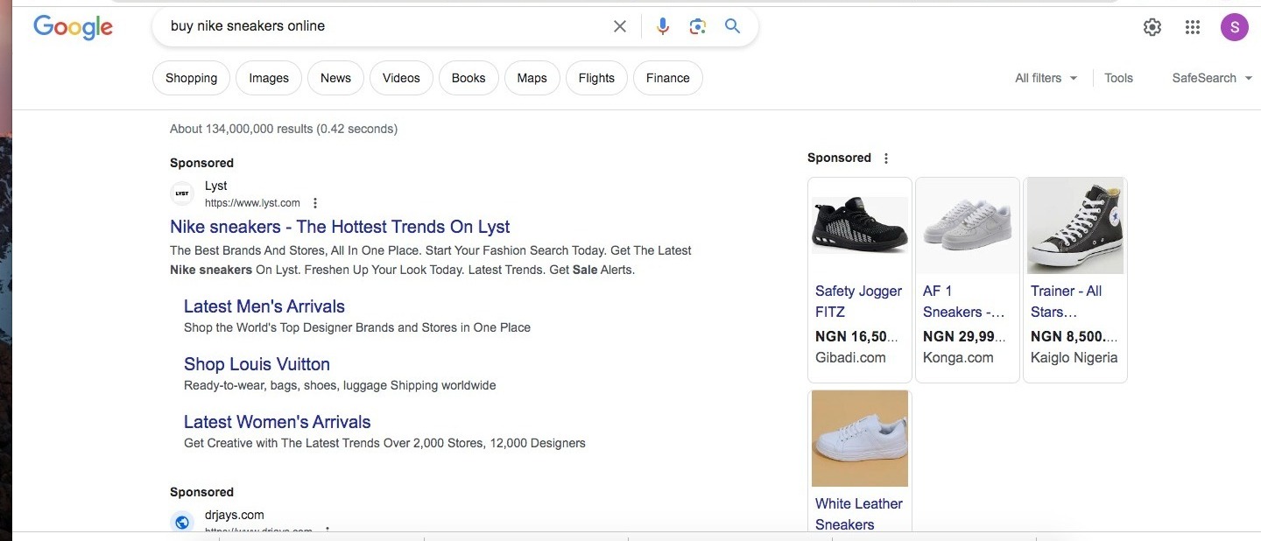Click the Lyst favicon beside the ad

click(182, 193)
